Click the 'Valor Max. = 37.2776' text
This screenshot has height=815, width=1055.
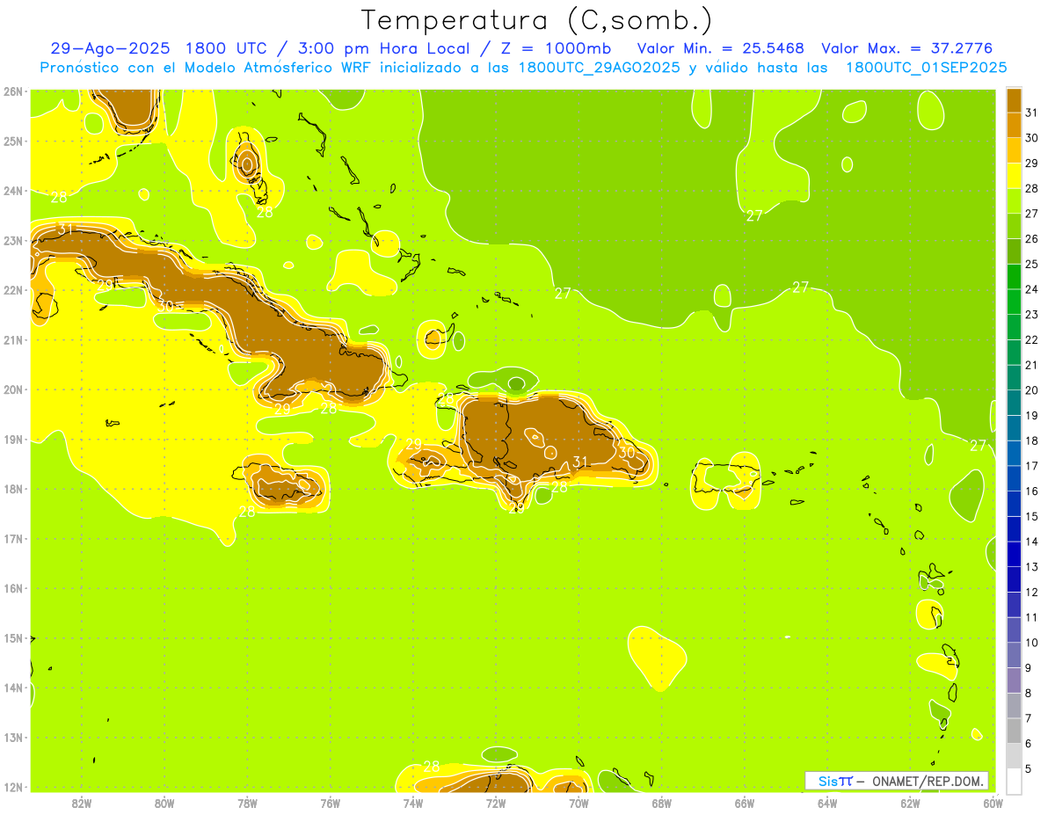[906, 48]
